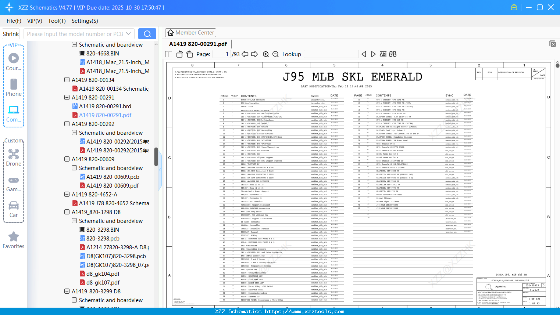Collapse the file tree panel with the side handle
Viewport: 560px width, 315px height.
point(160,170)
